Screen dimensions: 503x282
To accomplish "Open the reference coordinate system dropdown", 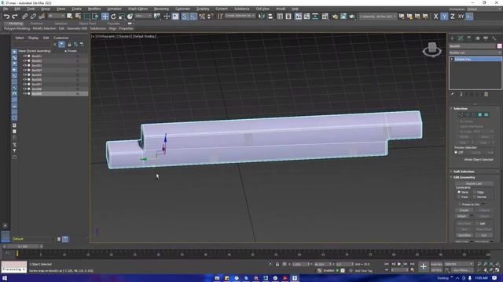I will [x=143, y=16].
